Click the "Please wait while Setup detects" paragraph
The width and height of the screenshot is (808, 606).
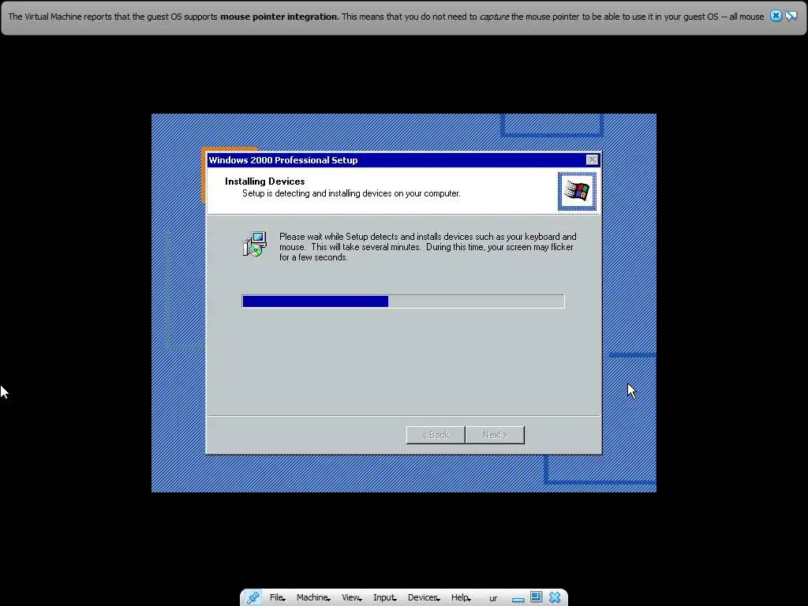click(428, 247)
